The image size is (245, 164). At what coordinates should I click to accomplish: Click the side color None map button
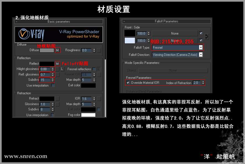click(175, 40)
